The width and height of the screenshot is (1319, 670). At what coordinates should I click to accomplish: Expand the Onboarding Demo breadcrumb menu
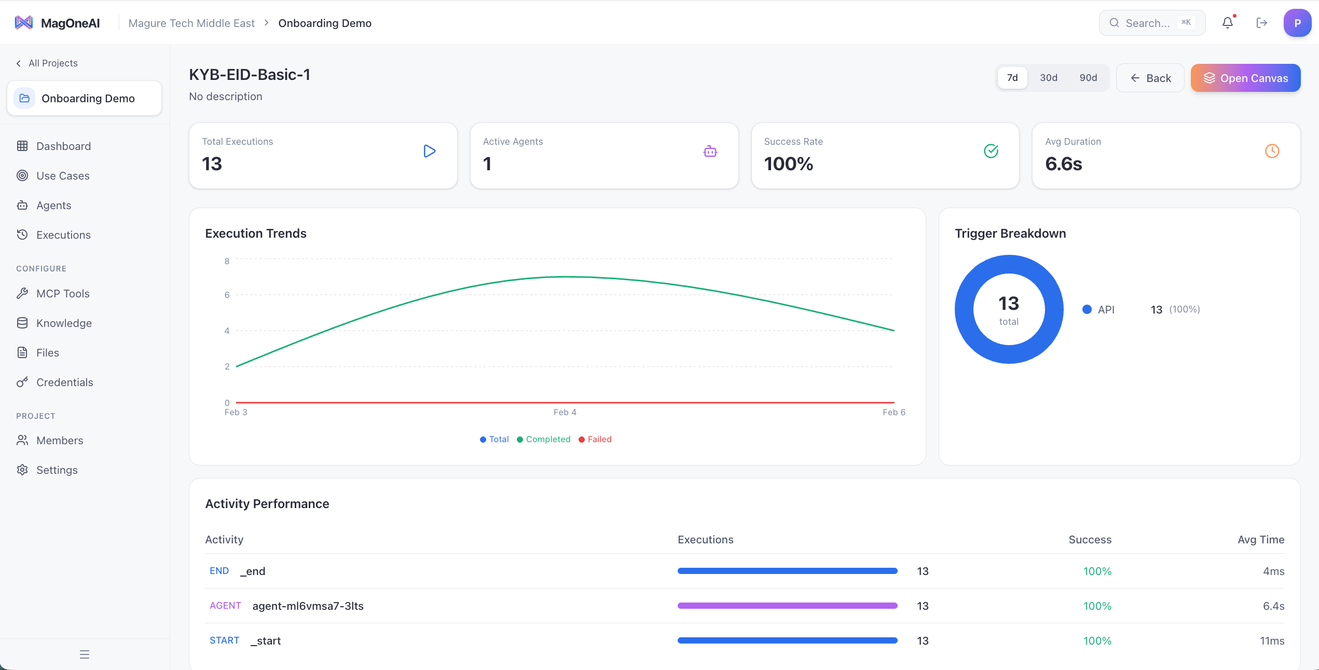(x=325, y=23)
